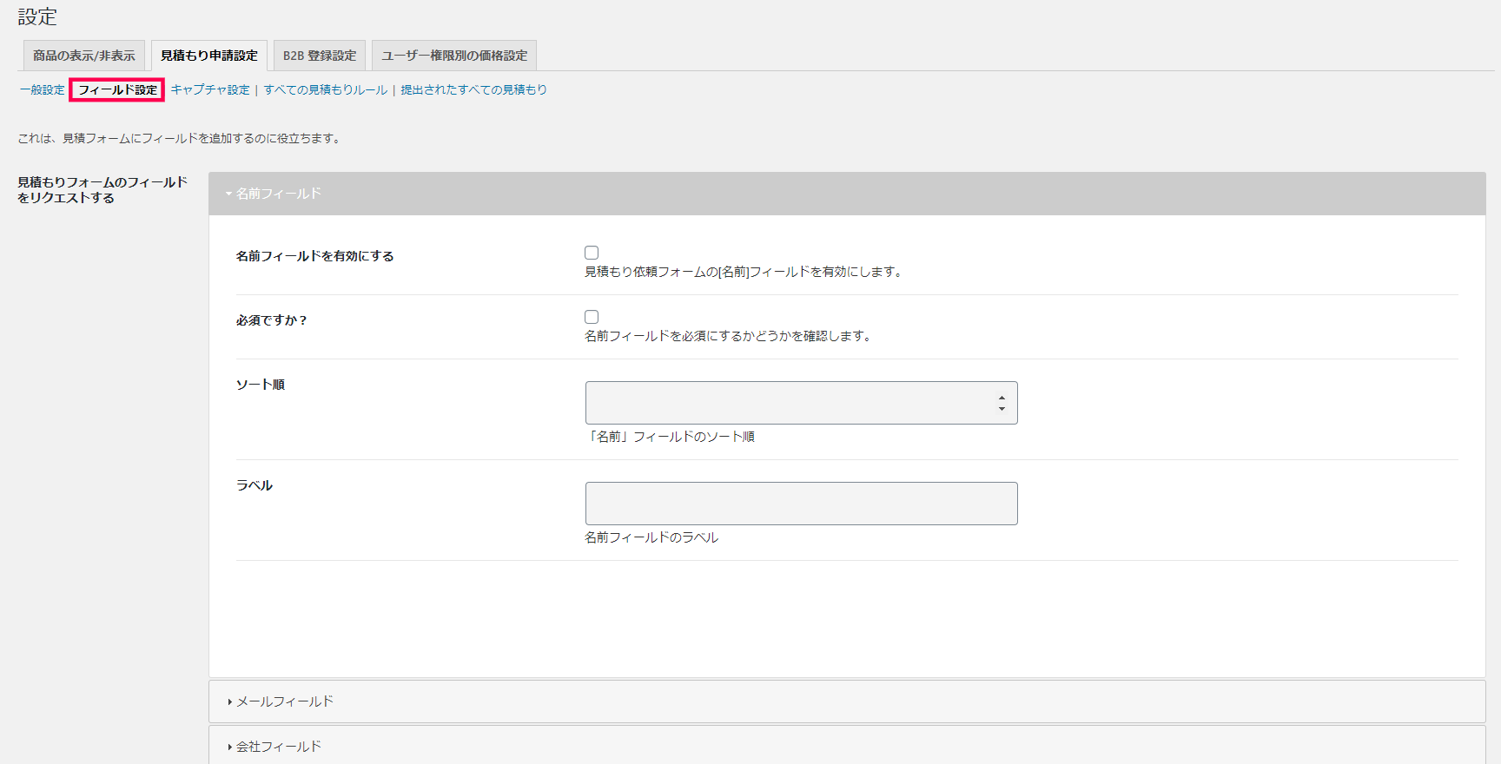Image resolution: width=1501 pixels, height=764 pixels.
Task: Open the ユーザー権限別の価格設定 tab
Action: tap(454, 56)
